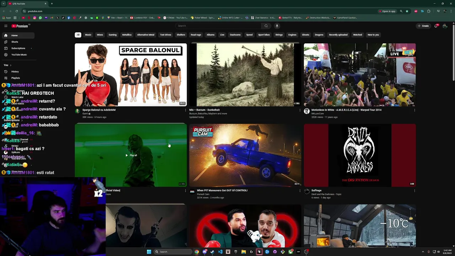This screenshot has width=455, height=256.
Task: Open Chrome three-dot menu
Action: (x=451, y=11)
